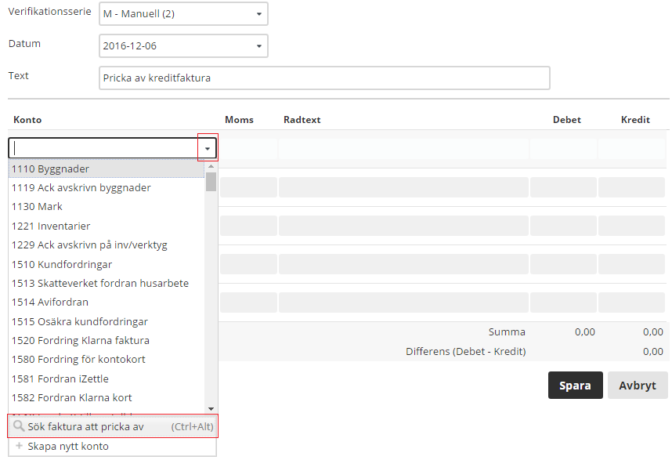Choose 1520 Fordring Klarna faktura
Viewport: 672px width, 460px height.
[x=107, y=340]
